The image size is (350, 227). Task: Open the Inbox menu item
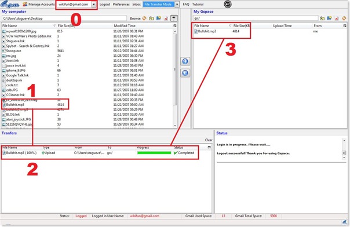136,4
